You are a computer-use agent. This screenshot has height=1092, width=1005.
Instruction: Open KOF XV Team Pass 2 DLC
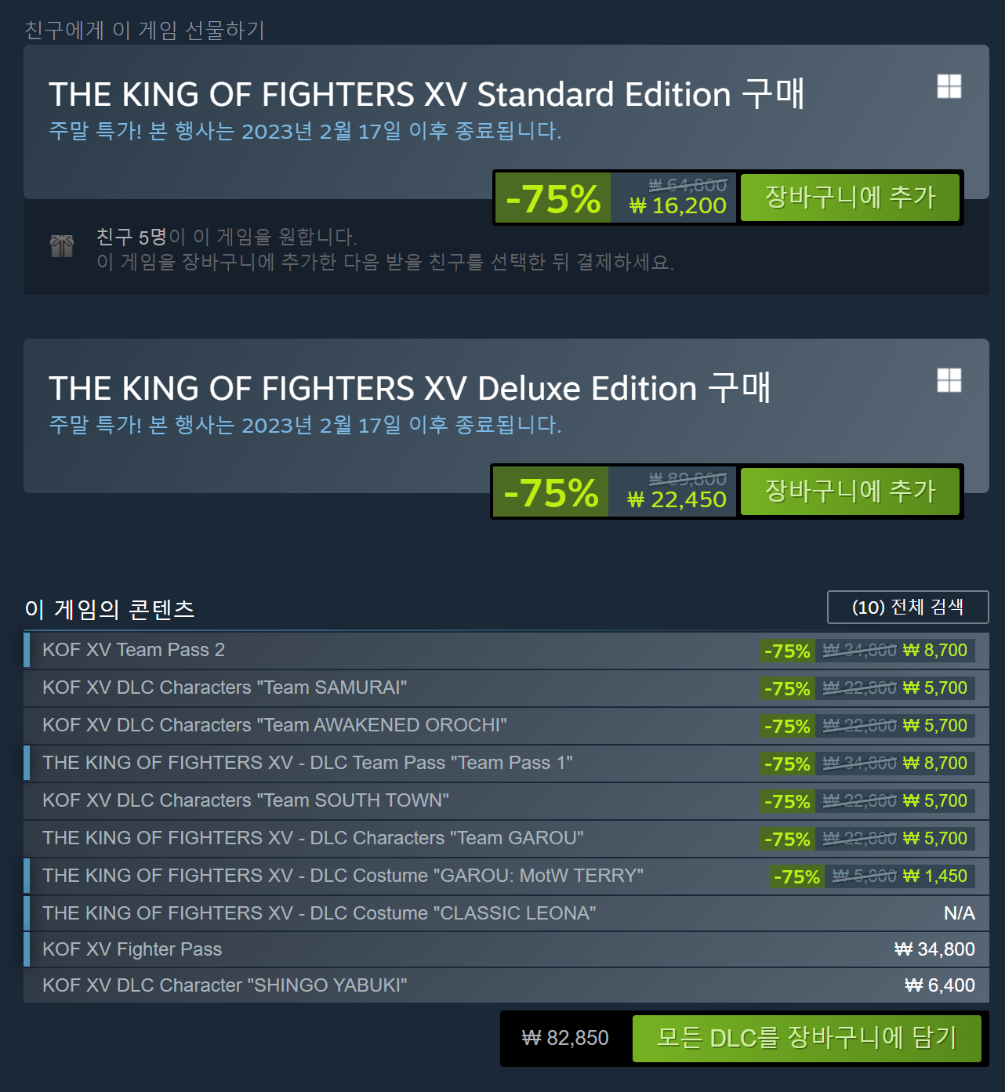[x=134, y=650]
